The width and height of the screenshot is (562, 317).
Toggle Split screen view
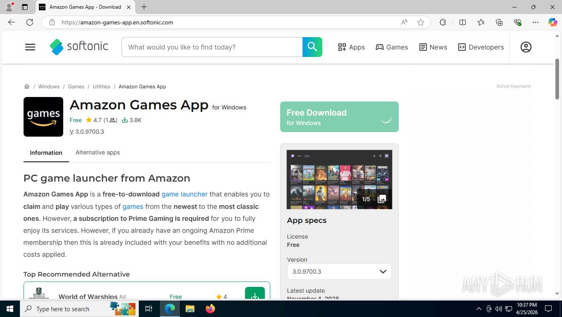click(462, 22)
